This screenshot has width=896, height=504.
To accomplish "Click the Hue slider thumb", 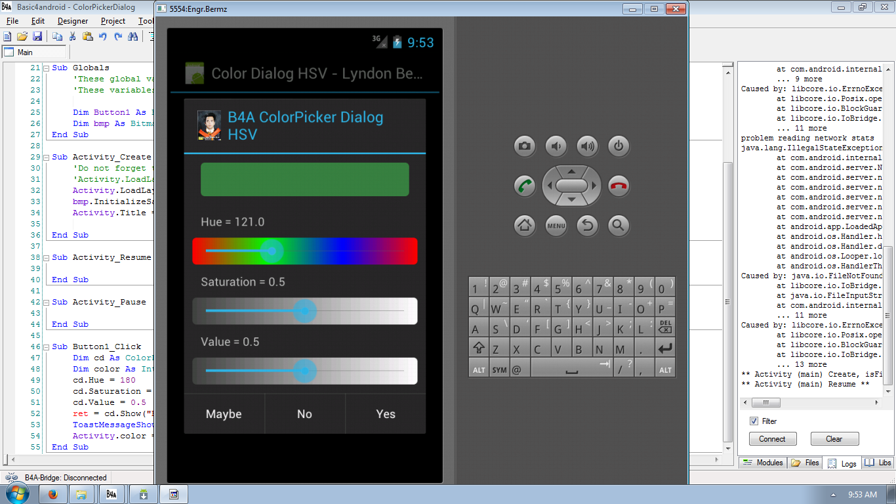I will 272,251.
